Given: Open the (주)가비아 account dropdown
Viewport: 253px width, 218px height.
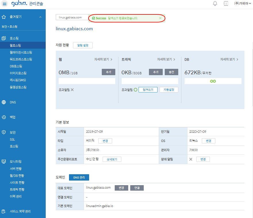Looking at the screenshot, I should point(243,3).
